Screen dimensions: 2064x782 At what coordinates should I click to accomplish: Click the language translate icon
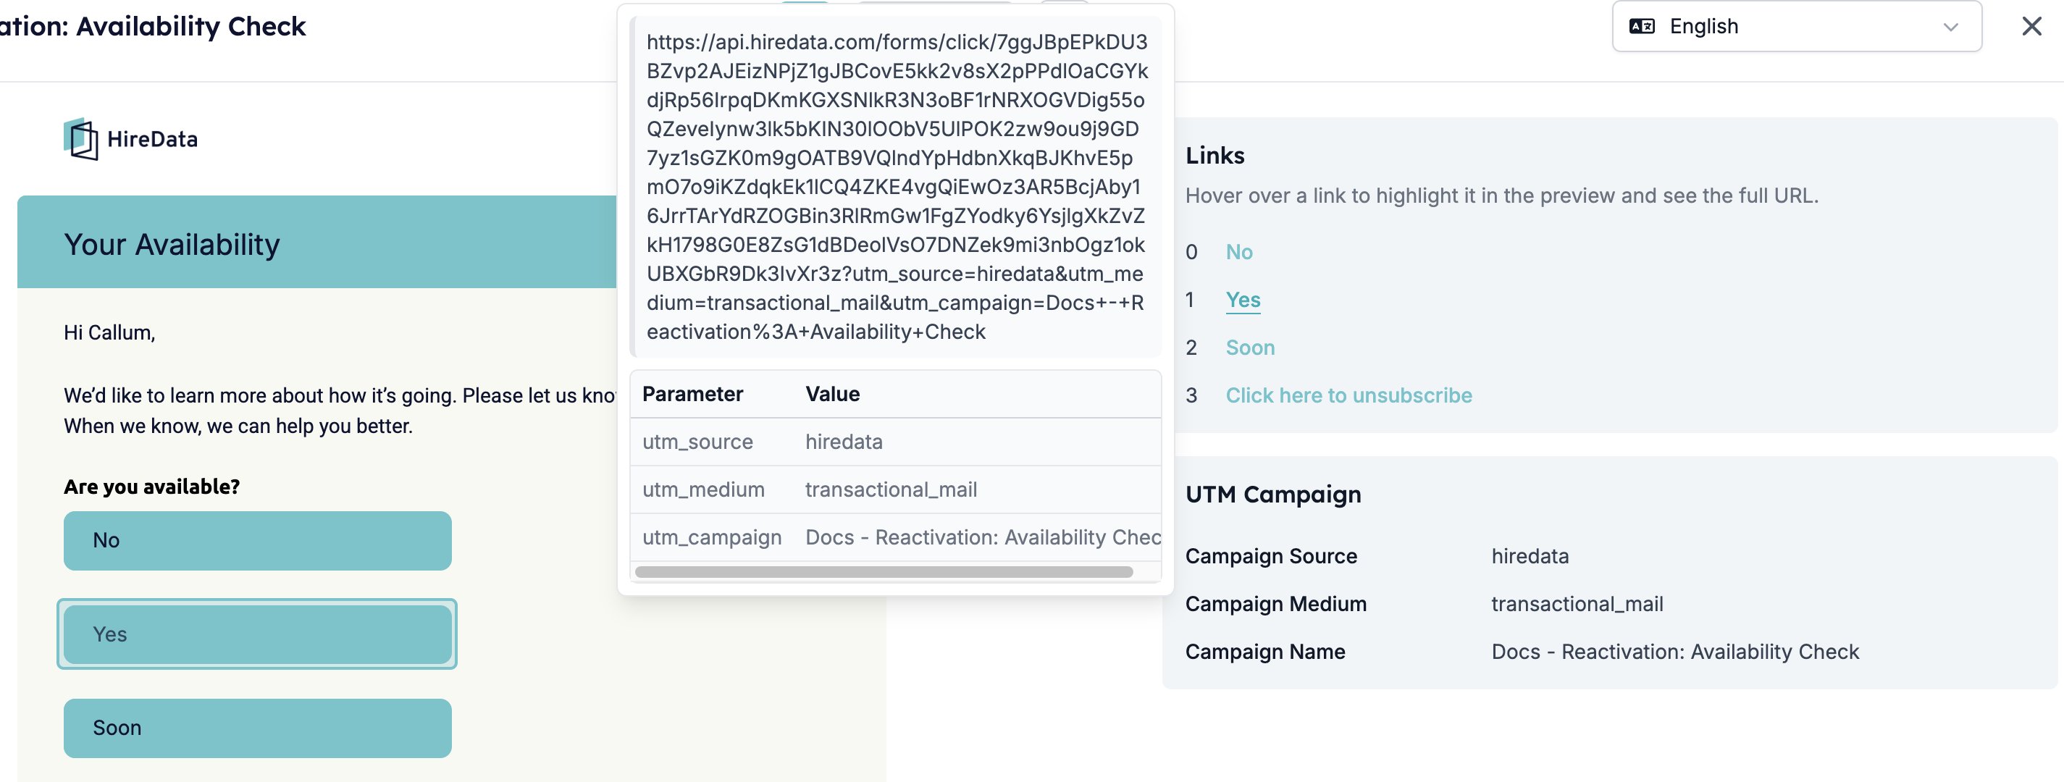(x=1642, y=27)
